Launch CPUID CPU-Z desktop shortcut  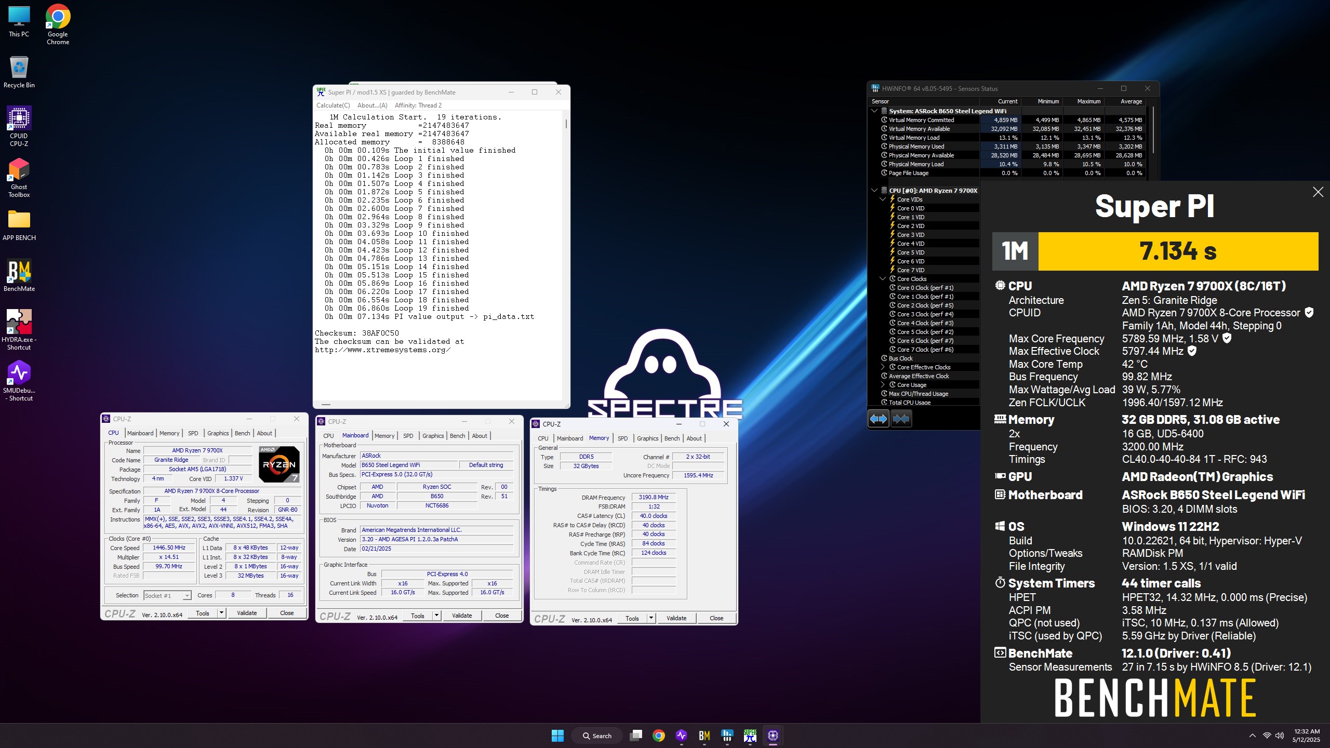coord(19,126)
